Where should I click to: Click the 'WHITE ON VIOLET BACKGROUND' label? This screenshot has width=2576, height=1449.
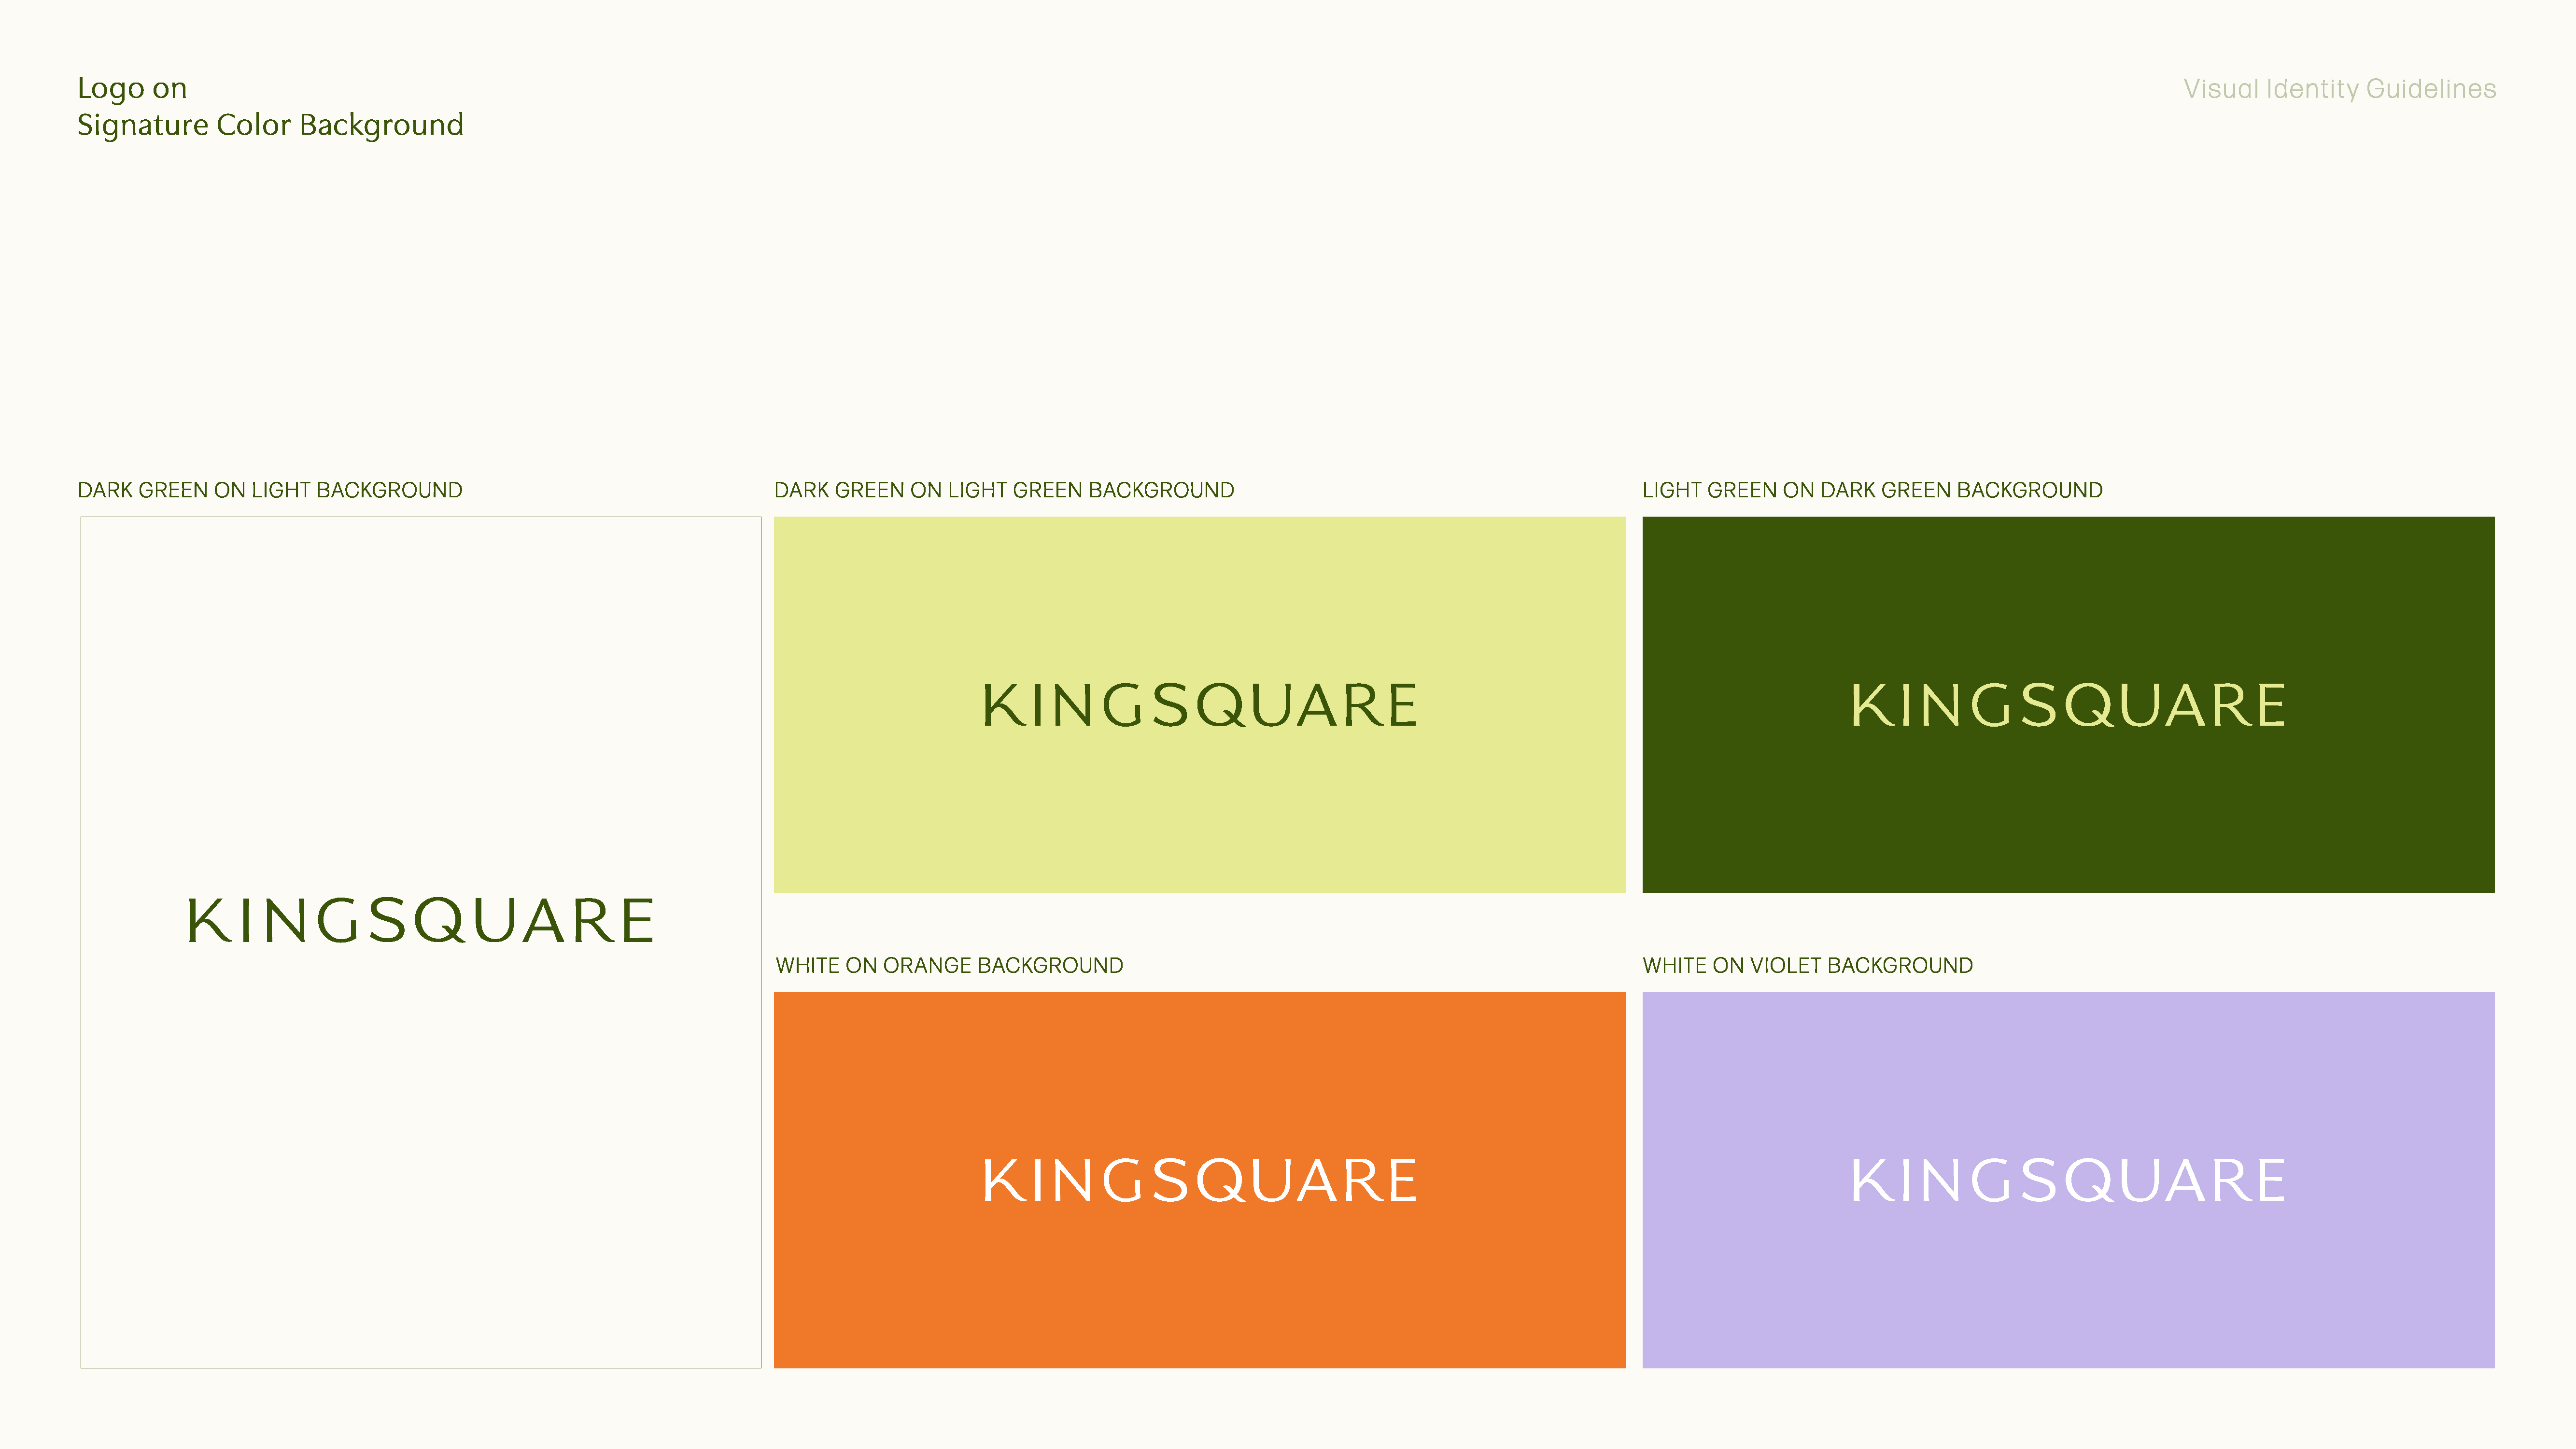point(1807,965)
